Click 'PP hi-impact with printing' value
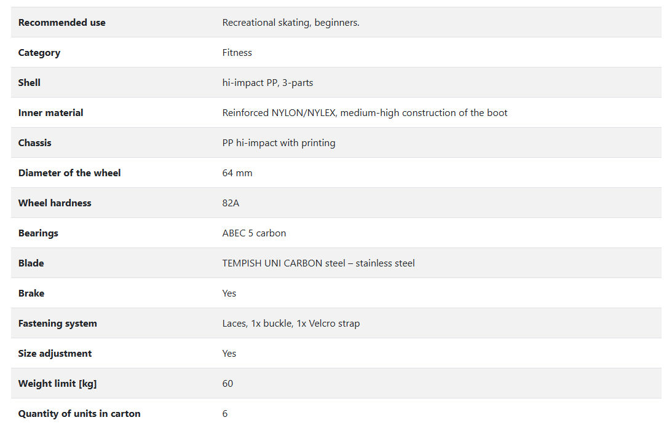Image resolution: width=669 pixels, height=439 pixels. (x=279, y=143)
